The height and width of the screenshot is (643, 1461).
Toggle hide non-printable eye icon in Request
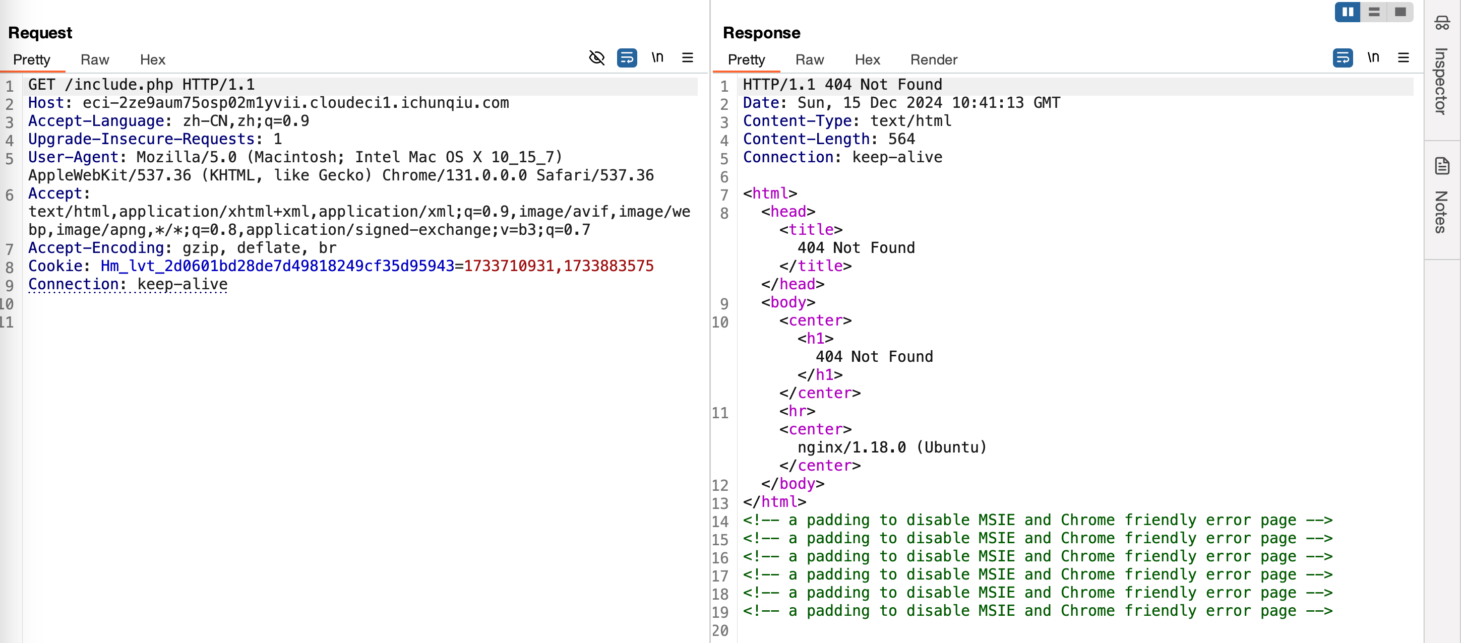click(x=597, y=58)
